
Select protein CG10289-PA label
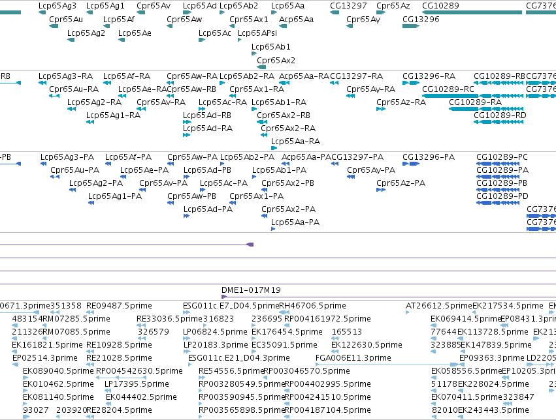[x=502, y=170]
